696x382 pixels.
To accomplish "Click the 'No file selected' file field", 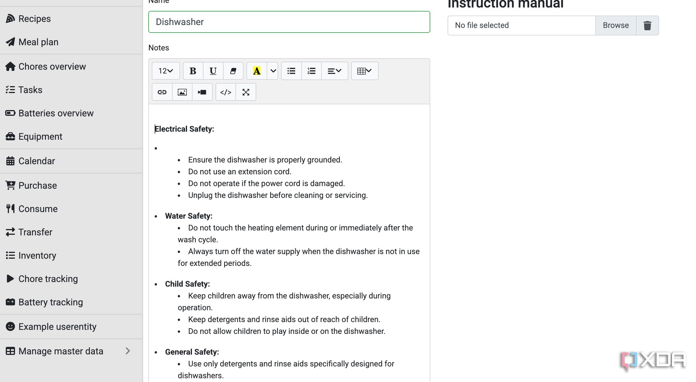I will pyautogui.click(x=522, y=25).
